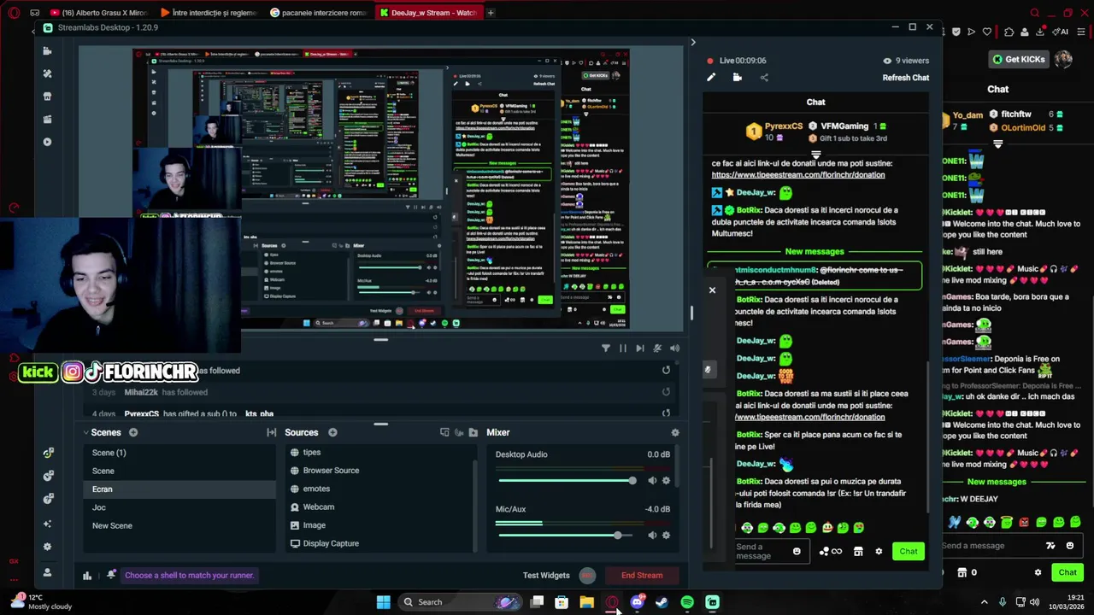Open the Streamlabs chat shop icon
This screenshot has height=615, width=1094.
click(858, 552)
